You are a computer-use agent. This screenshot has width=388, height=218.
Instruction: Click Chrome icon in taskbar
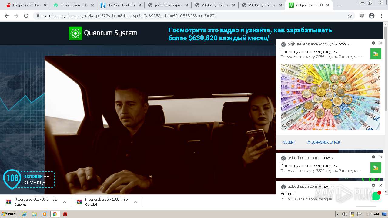tap(55, 214)
